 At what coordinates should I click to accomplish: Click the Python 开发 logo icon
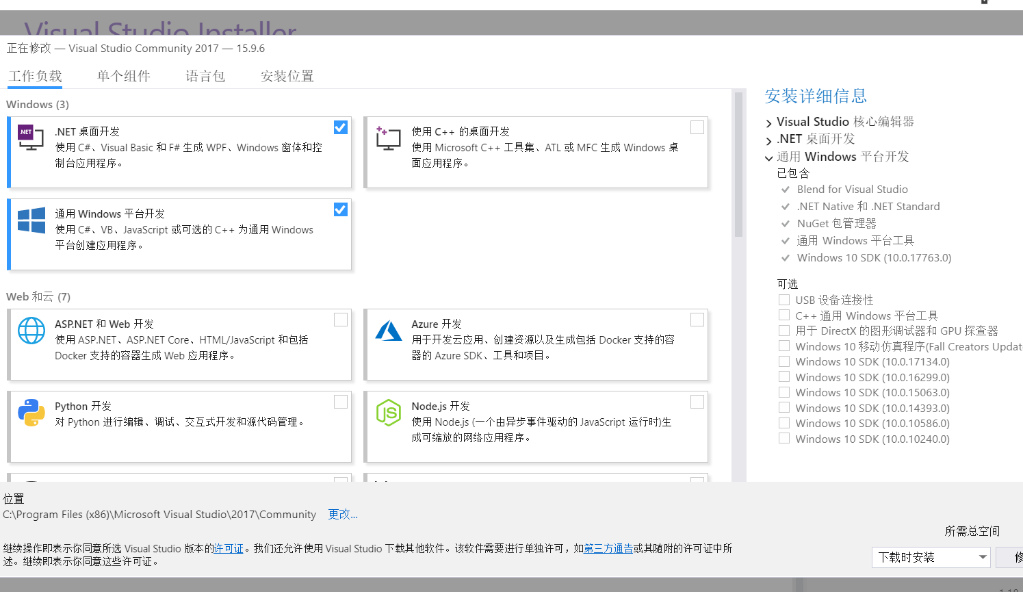31,413
